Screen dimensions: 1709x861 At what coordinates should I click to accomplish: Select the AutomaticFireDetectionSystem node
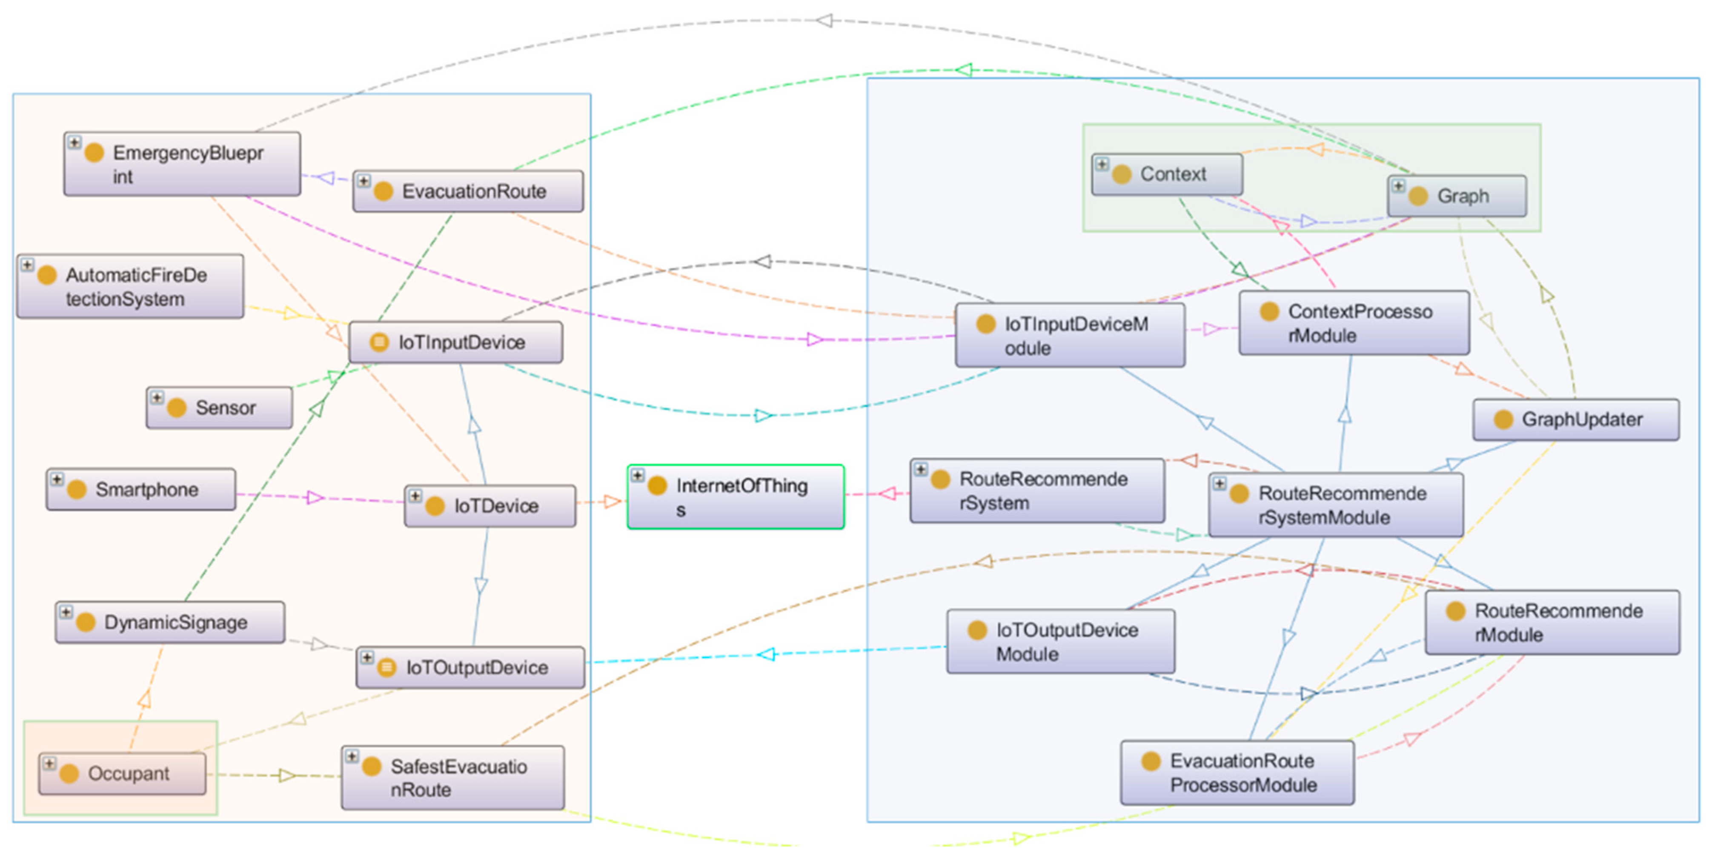136,287
